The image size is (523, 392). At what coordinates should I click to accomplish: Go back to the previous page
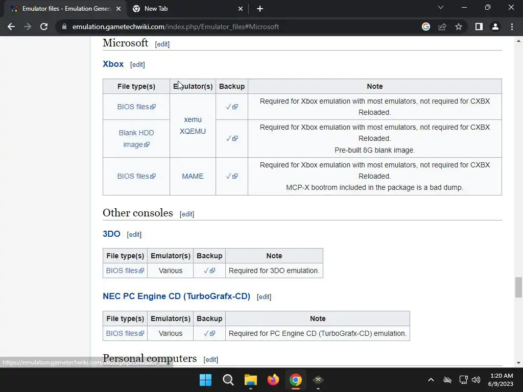[11, 27]
